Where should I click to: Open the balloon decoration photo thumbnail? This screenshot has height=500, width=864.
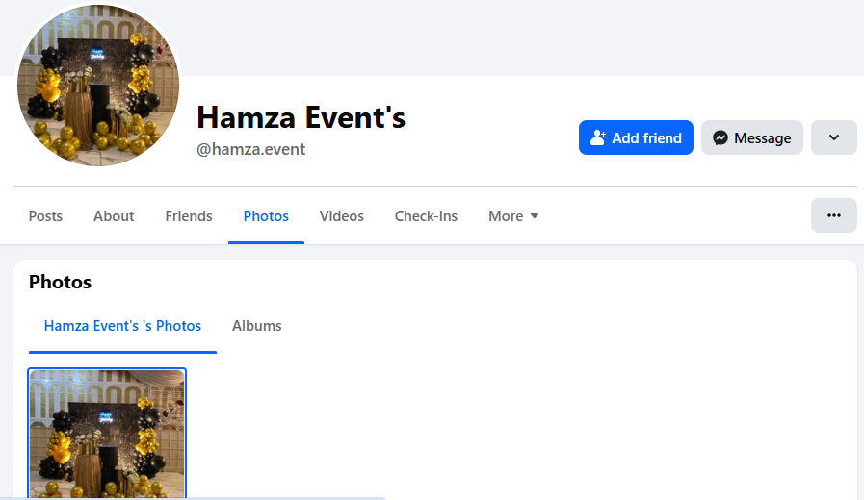(107, 434)
